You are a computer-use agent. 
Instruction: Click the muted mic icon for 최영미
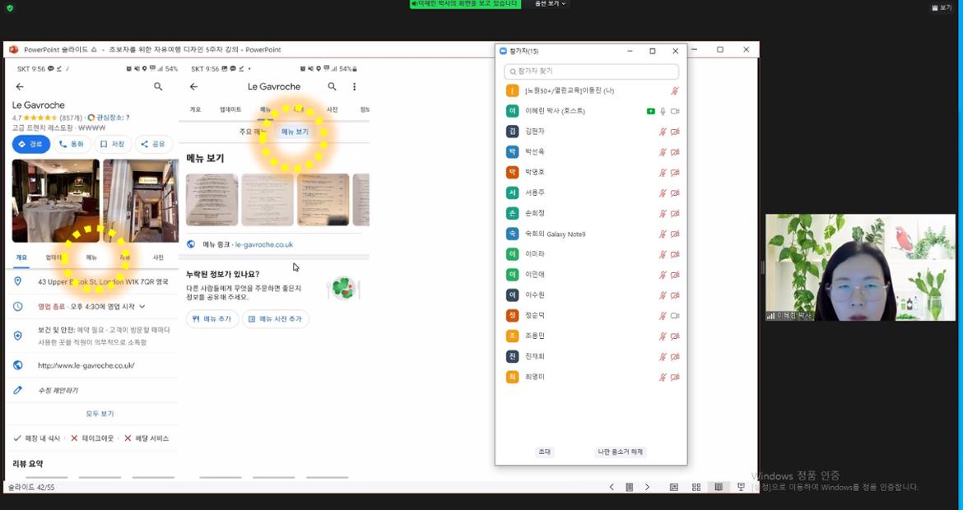663,377
